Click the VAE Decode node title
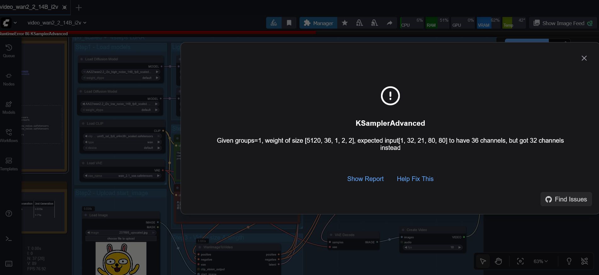 click(x=344, y=235)
